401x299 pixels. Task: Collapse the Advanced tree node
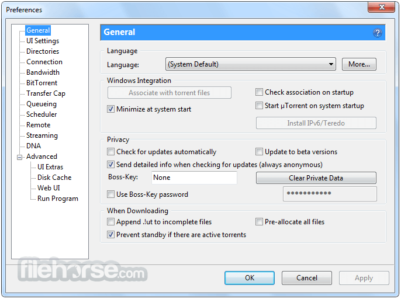tap(19, 157)
